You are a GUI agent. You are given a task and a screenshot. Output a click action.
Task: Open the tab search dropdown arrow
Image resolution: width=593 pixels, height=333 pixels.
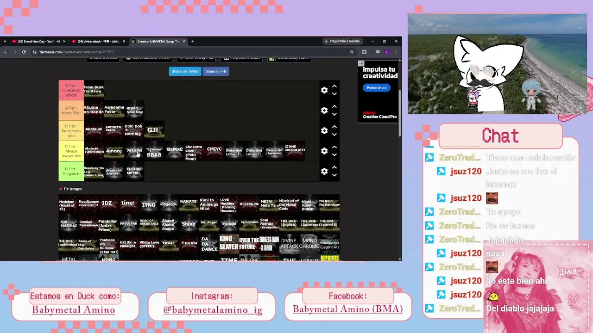[5, 41]
